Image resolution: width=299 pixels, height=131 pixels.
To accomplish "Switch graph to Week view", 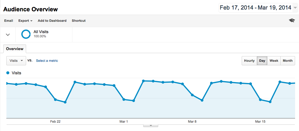I will tap(274, 61).
